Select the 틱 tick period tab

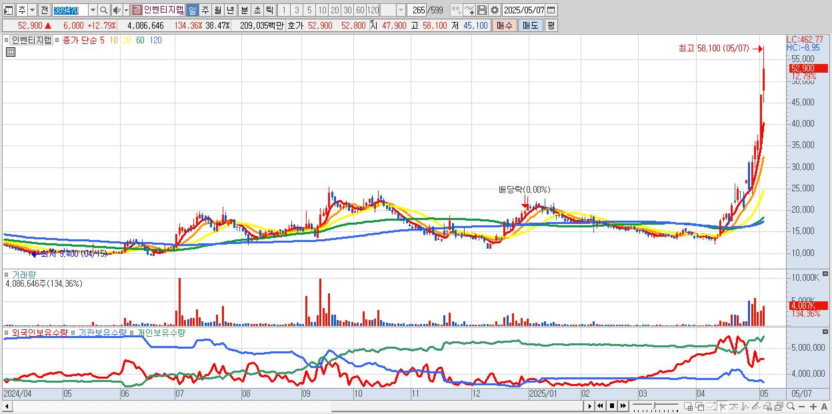pyautogui.click(x=269, y=10)
